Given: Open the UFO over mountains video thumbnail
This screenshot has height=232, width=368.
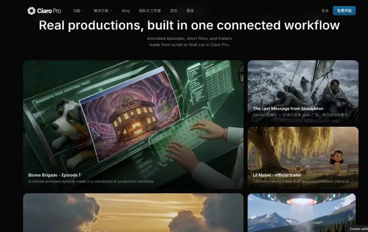Looking at the screenshot, I should tap(302, 213).
